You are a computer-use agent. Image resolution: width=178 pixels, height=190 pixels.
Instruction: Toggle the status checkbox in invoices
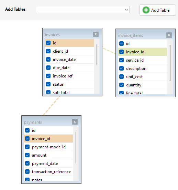pos(48,84)
